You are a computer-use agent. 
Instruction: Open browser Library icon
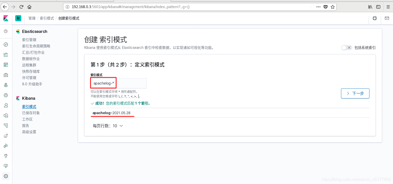(370, 7)
